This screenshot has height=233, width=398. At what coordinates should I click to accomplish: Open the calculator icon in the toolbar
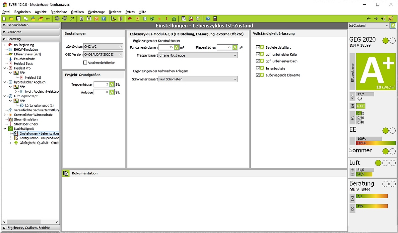pyautogui.click(x=215, y=19)
